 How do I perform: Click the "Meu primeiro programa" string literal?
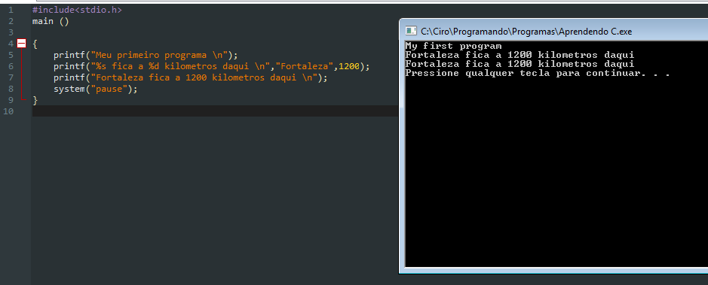point(161,56)
